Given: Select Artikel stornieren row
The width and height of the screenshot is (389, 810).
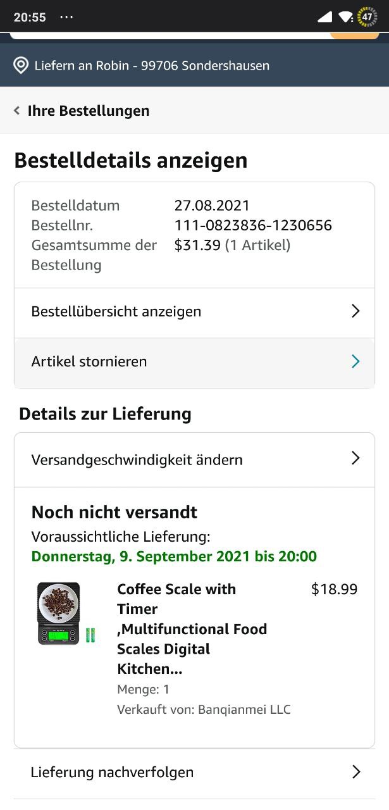Looking at the screenshot, I should click(x=194, y=362).
